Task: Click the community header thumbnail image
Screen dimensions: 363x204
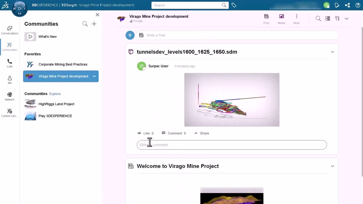Action: click(x=121, y=19)
